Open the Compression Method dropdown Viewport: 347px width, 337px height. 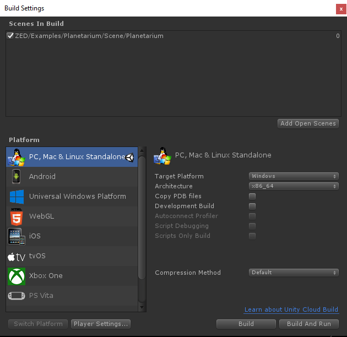coord(294,273)
